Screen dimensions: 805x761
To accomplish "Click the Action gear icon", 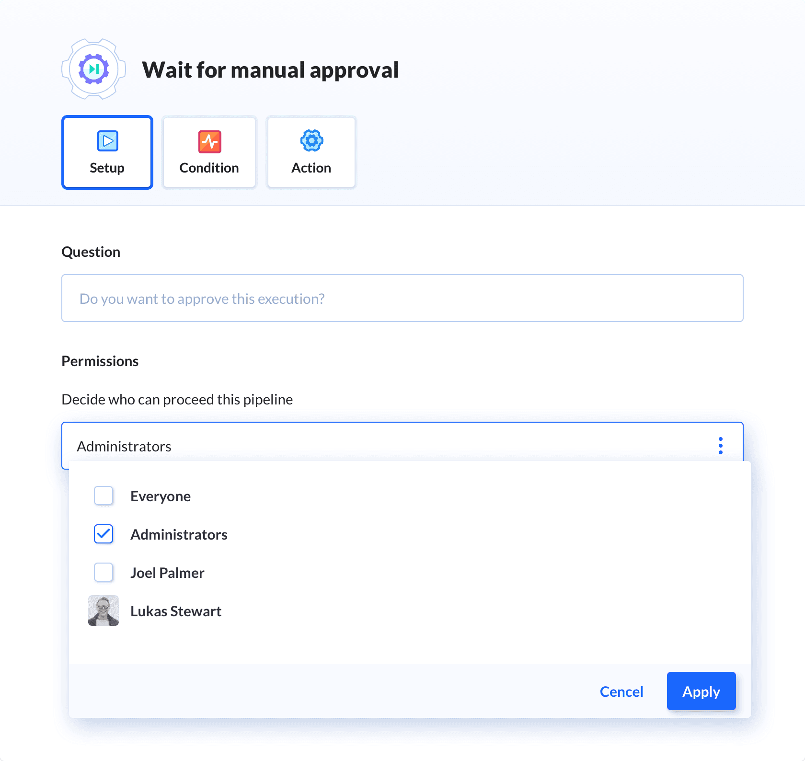I will click(x=311, y=141).
